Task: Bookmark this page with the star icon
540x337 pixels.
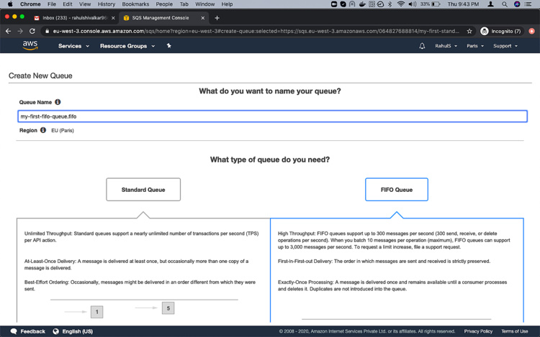Action: point(469,31)
